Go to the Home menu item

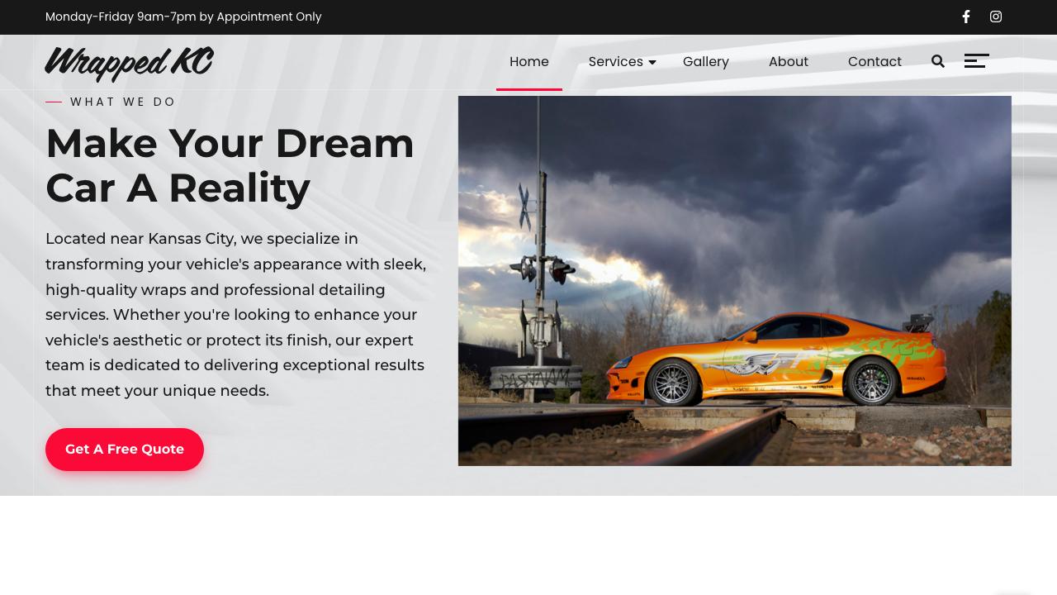point(528,62)
